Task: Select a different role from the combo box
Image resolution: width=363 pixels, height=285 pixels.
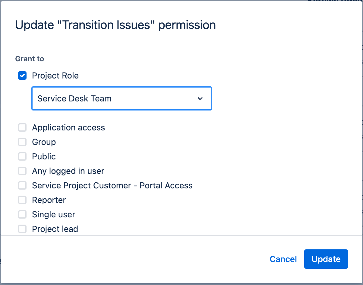Action: [122, 98]
